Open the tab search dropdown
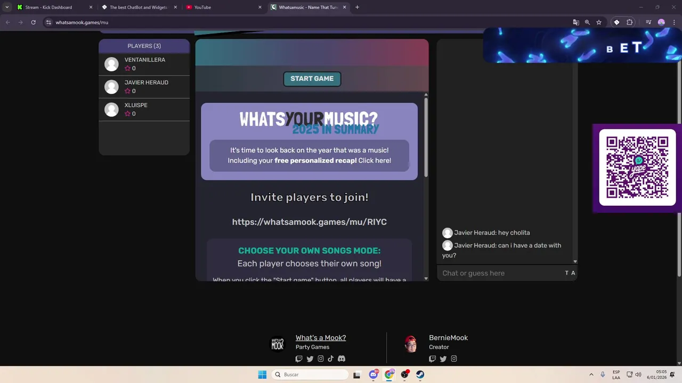682x383 pixels. tap(7, 7)
